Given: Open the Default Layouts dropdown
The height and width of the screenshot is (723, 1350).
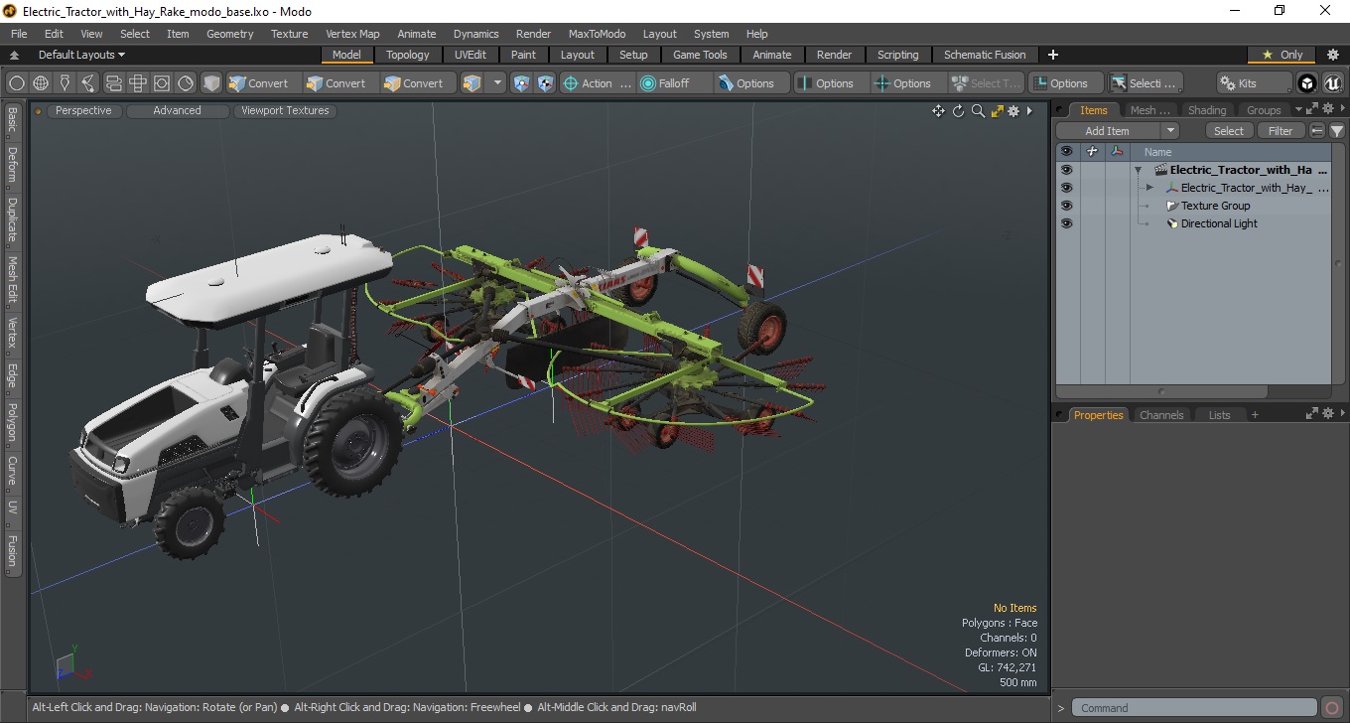Looking at the screenshot, I should [81, 55].
